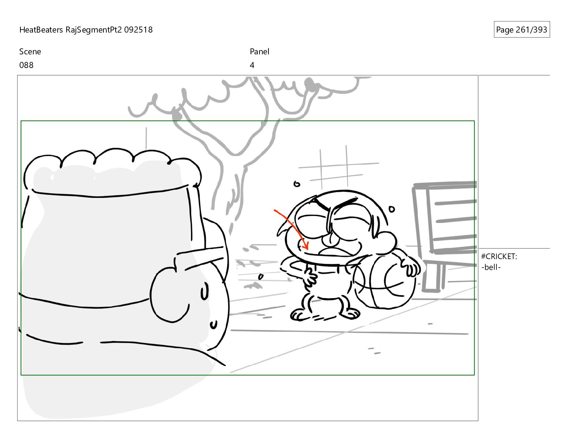
Task: Click the 'Panel' label
Action: pyautogui.click(x=260, y=52)
